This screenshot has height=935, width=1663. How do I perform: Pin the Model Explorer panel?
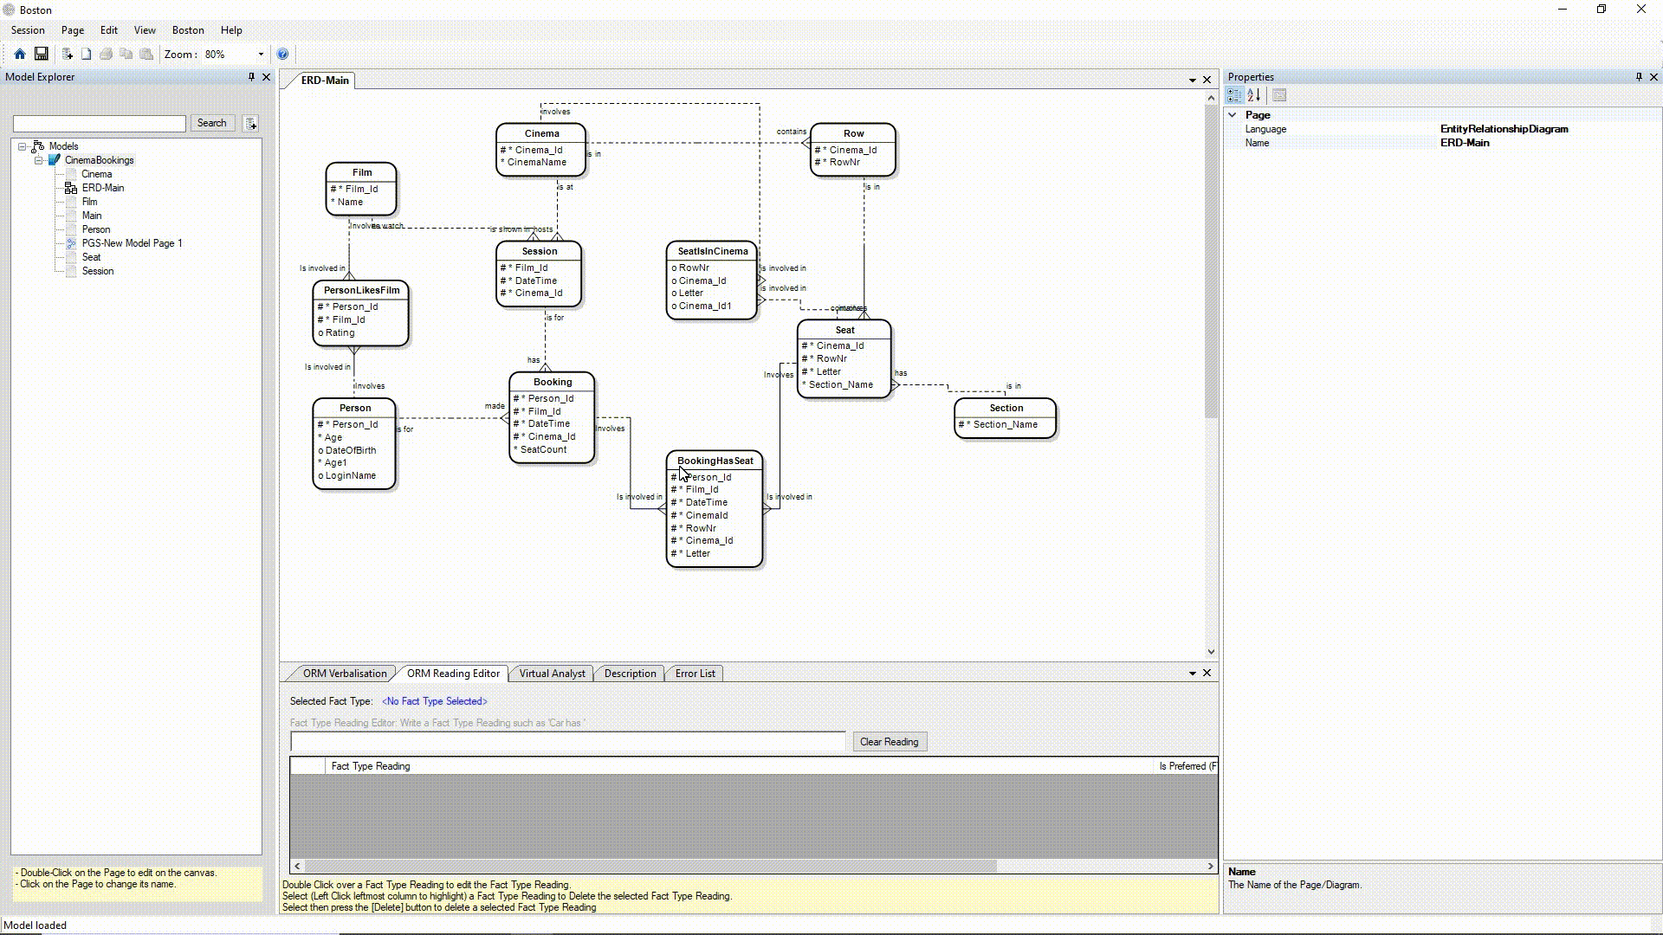click(x=251, y=77)
